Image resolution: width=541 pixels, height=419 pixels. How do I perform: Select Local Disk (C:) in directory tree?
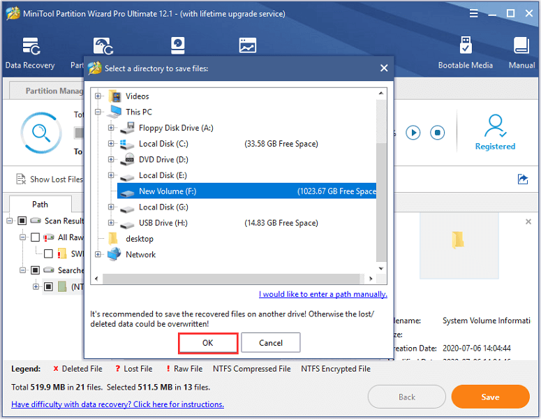click(x=163, y=144)
